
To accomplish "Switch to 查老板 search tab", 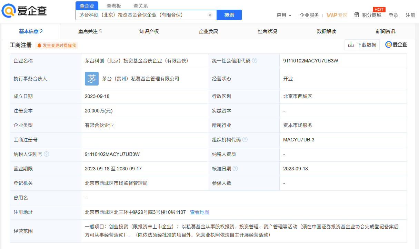I will [113, 6].
